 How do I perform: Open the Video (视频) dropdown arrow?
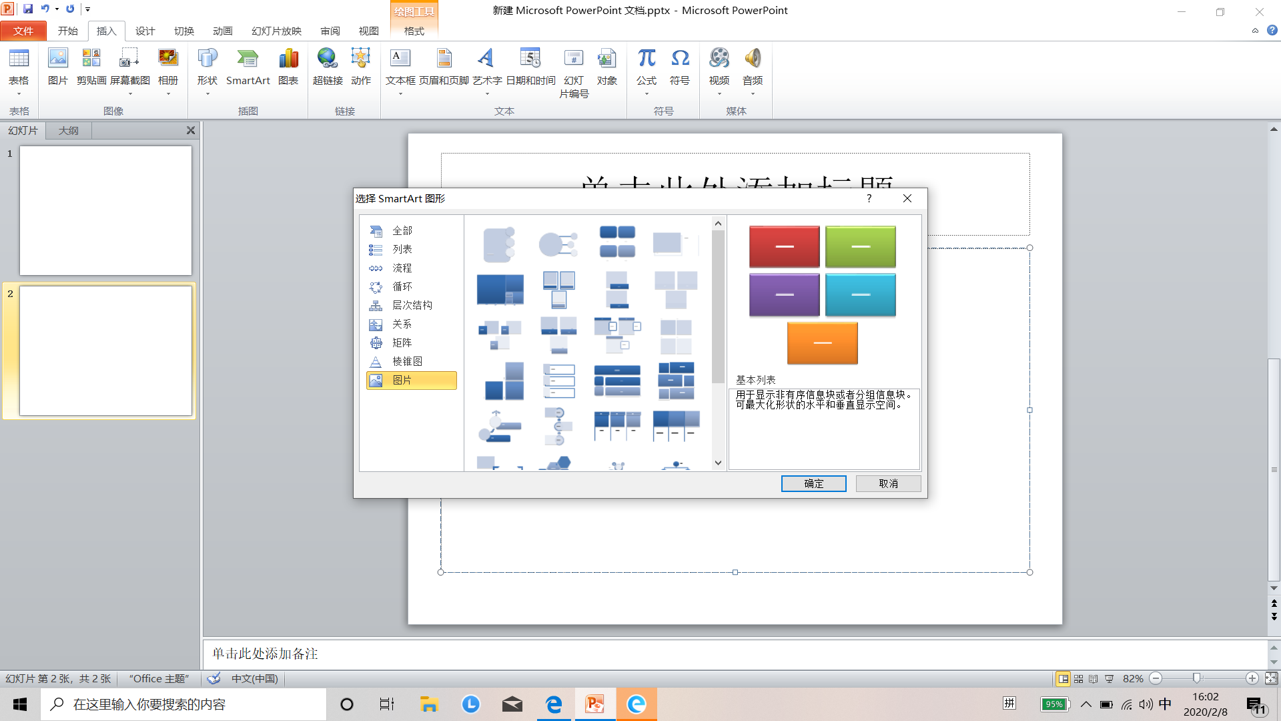(719, 94)
